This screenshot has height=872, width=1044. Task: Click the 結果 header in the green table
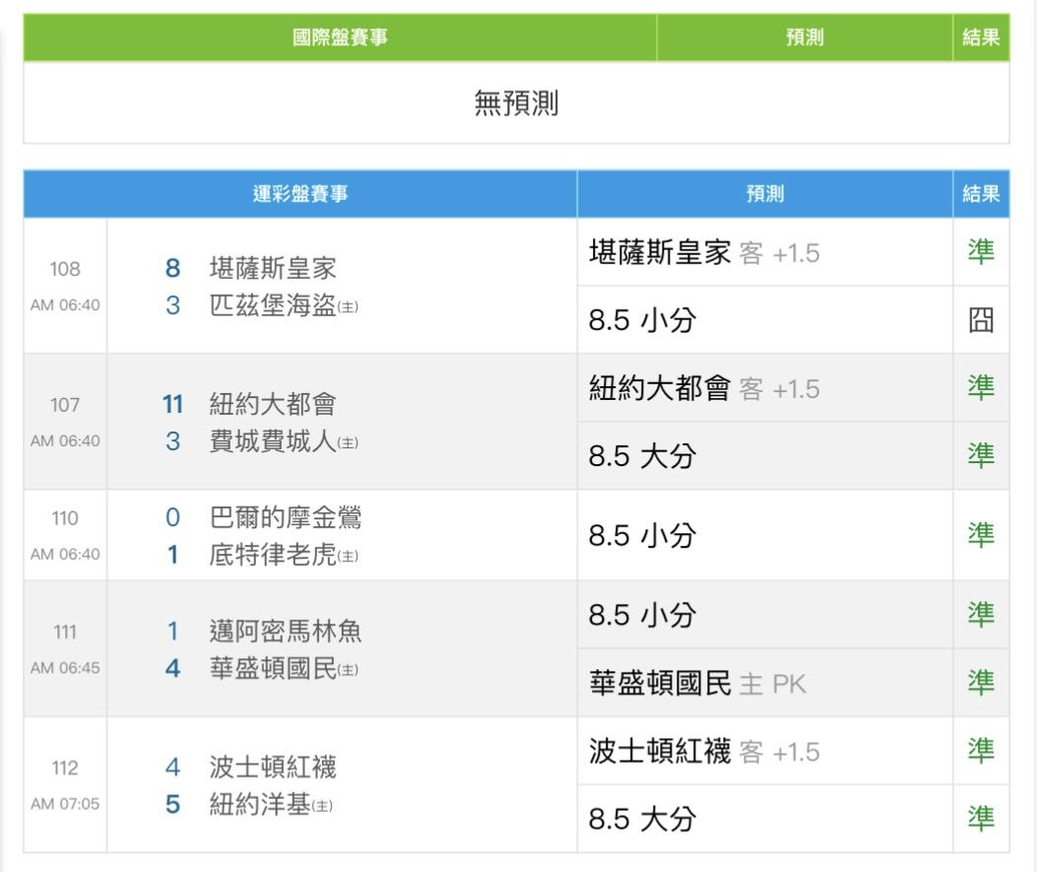pyautogui.click(x=981, y=37)
